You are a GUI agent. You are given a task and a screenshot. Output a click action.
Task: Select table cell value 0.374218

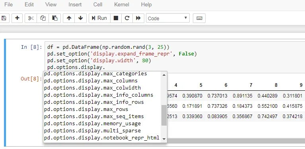(x=293, y=117)
